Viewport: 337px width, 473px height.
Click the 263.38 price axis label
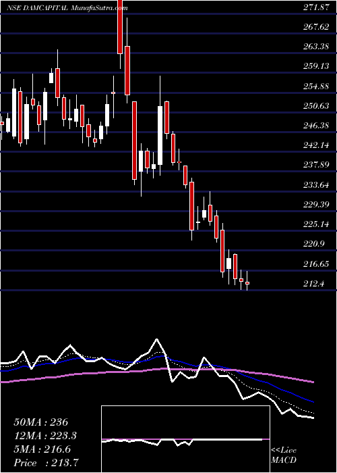(x=316, y=47)
